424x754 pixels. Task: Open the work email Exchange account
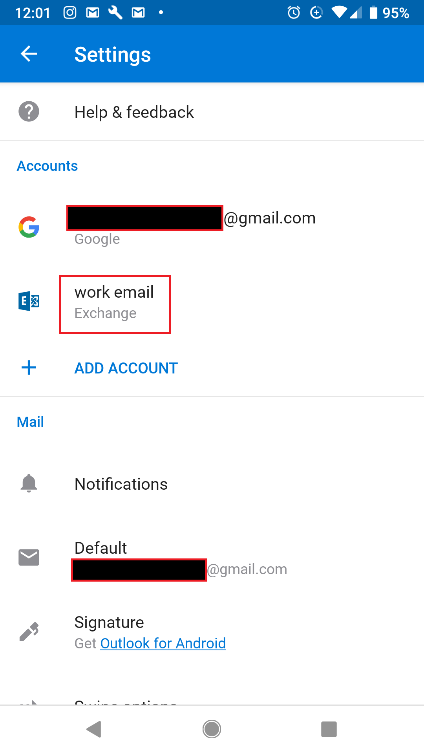coord(212,302)
